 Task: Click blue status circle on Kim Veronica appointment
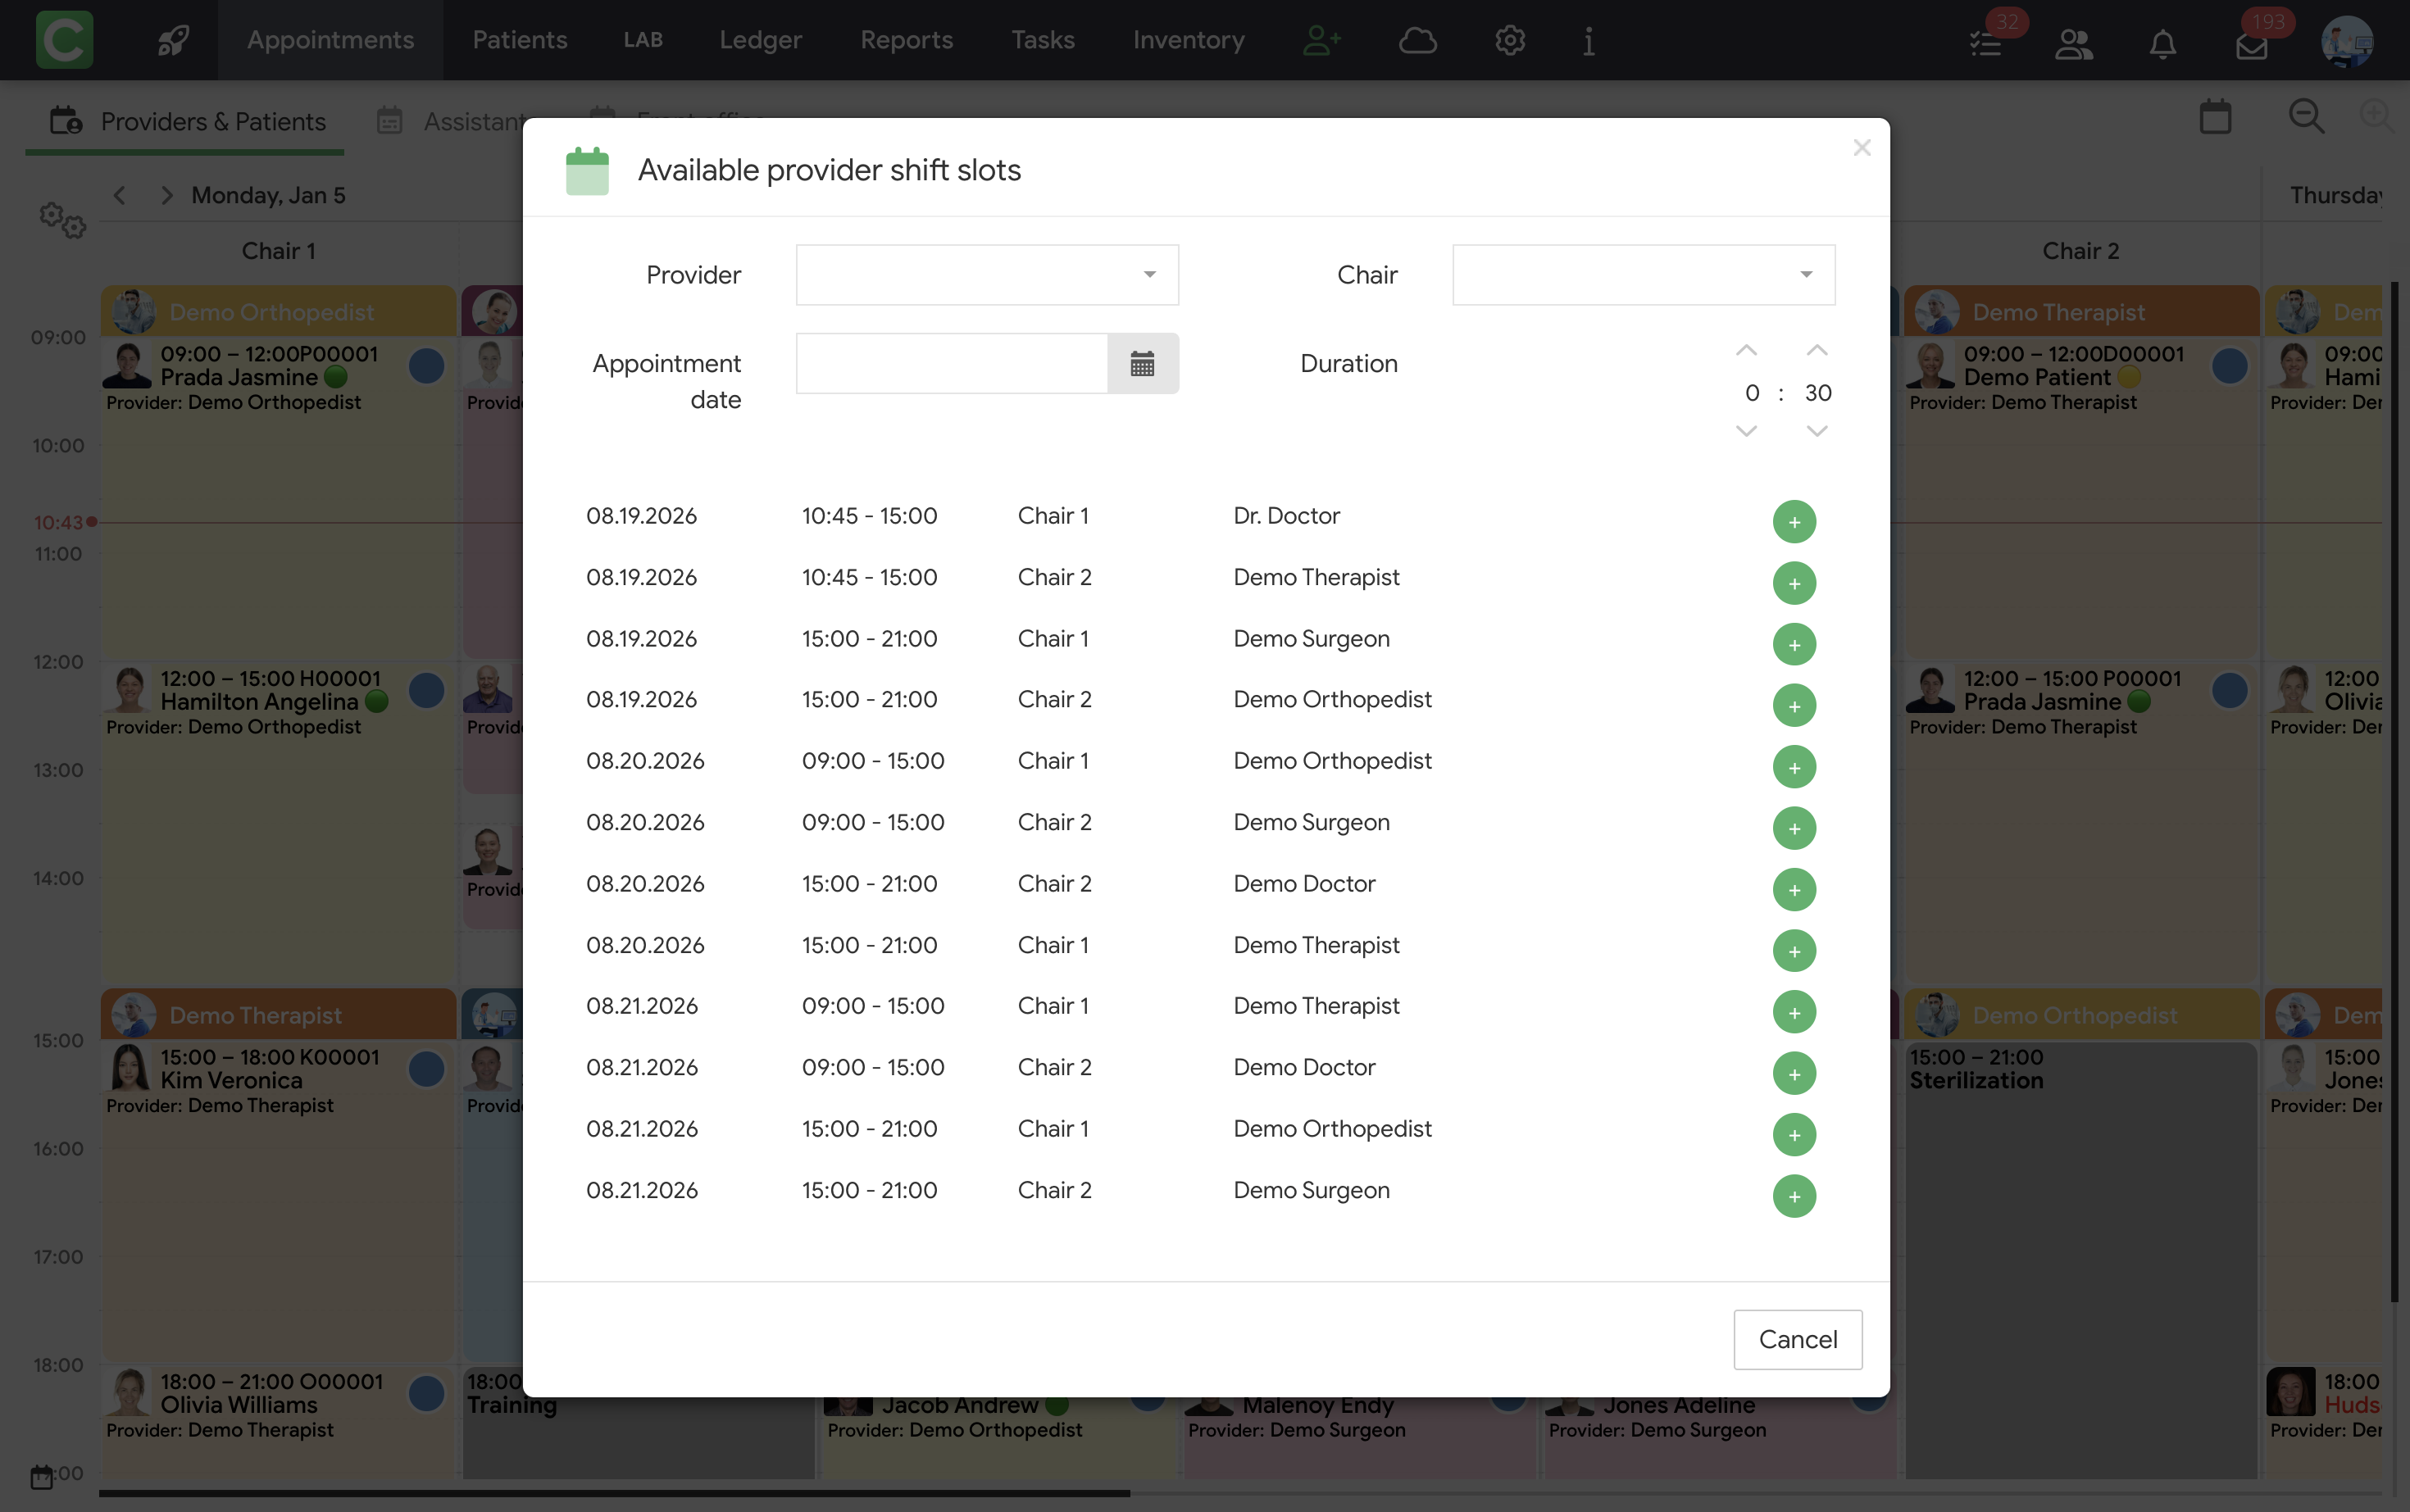click(426, 1069)
